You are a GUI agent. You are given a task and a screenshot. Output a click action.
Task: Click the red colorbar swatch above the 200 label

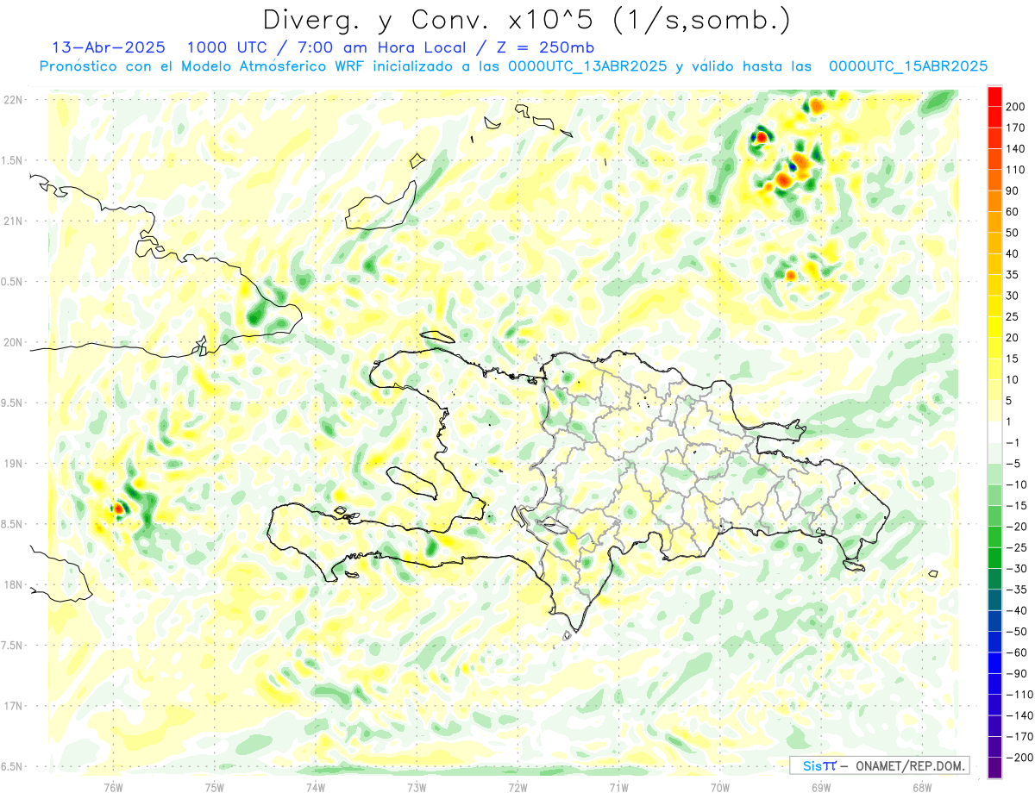pos(995,96)
